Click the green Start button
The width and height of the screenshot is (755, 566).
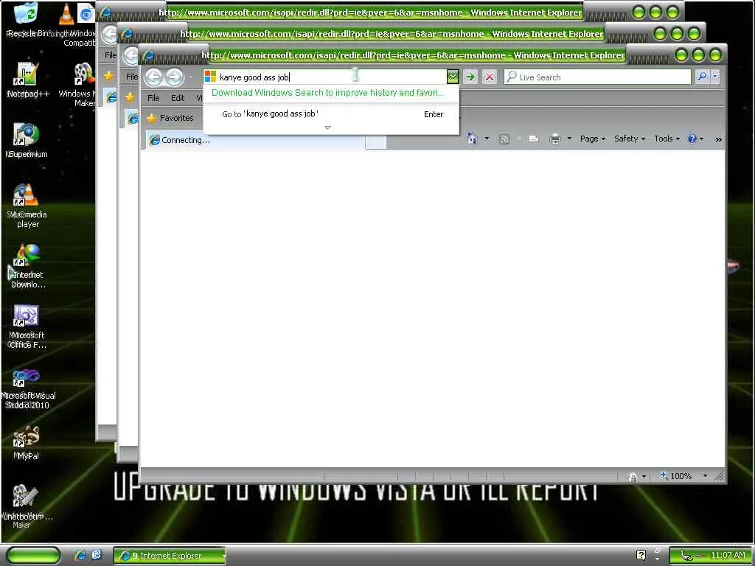(x=34, y=555)
